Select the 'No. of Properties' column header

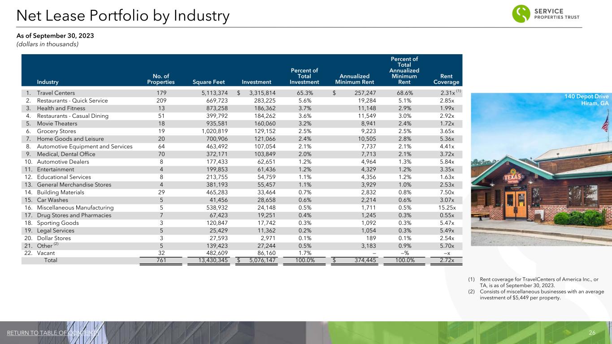click(x=161, y=79)
